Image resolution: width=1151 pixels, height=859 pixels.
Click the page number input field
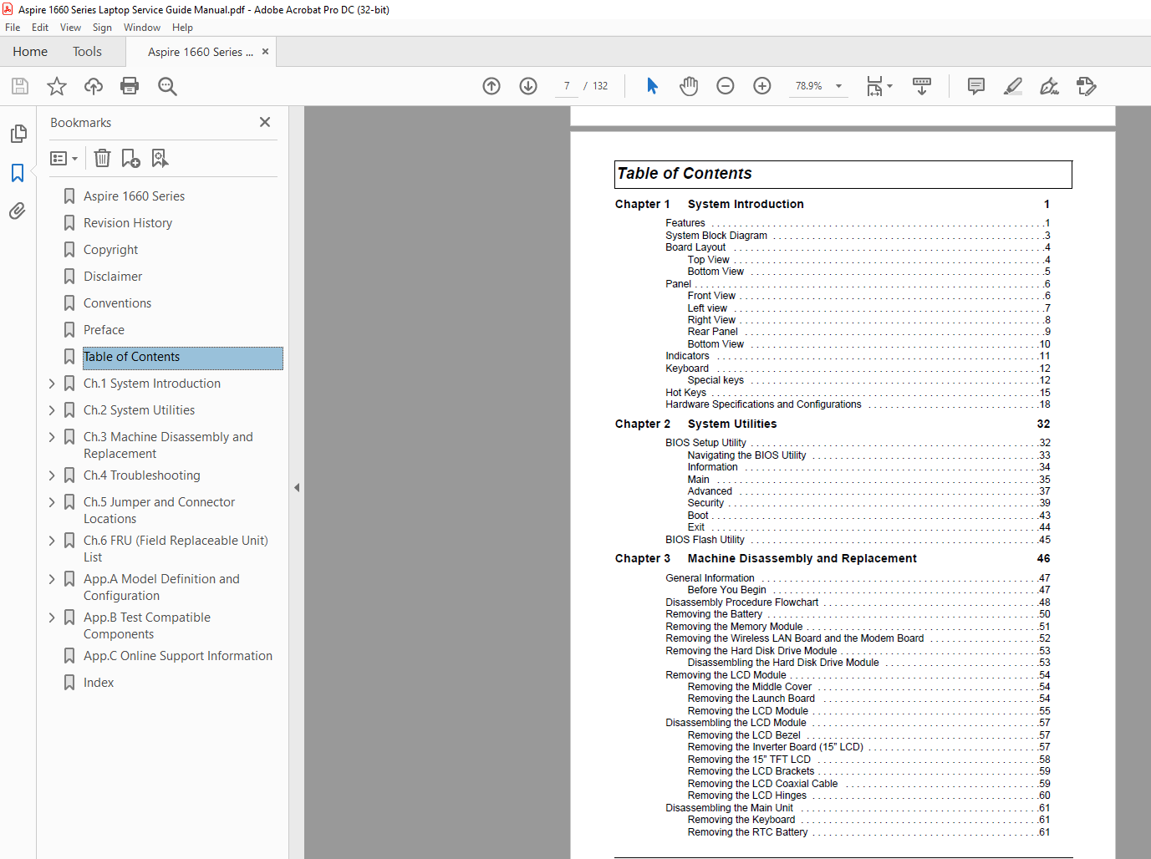tap(567, 86)
